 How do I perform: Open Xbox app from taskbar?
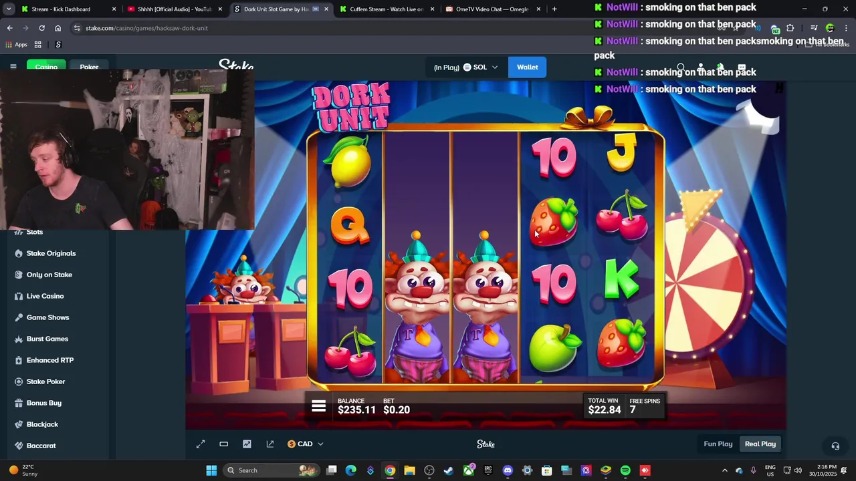pos(468,470)
